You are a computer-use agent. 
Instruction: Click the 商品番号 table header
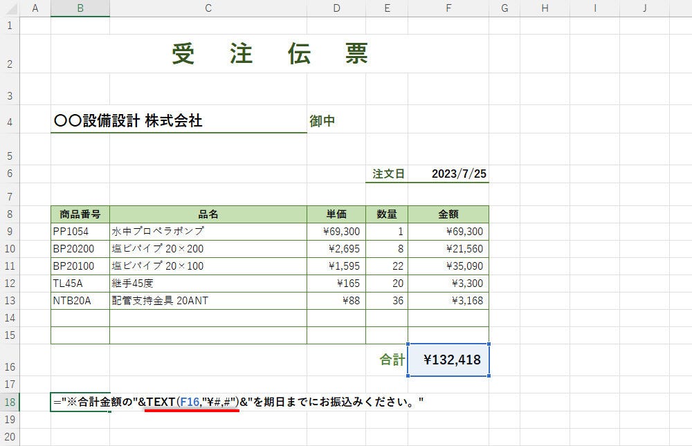[x=80, y=214]
